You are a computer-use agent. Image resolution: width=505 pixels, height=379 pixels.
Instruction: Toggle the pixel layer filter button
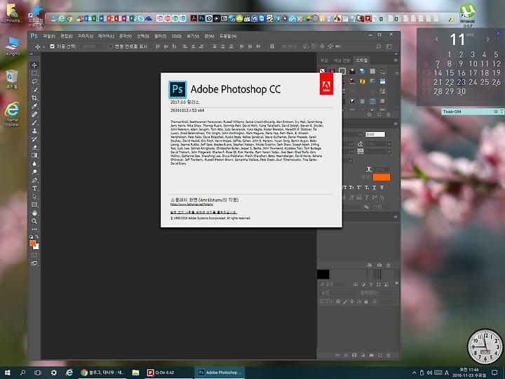click(355, 284)
